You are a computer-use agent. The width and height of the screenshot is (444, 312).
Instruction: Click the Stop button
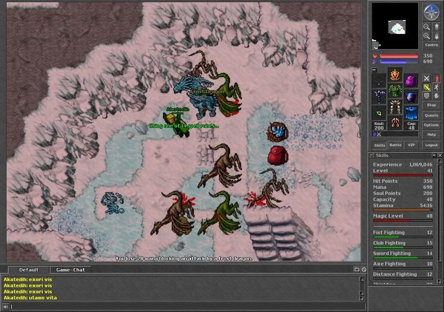(432, 105)
